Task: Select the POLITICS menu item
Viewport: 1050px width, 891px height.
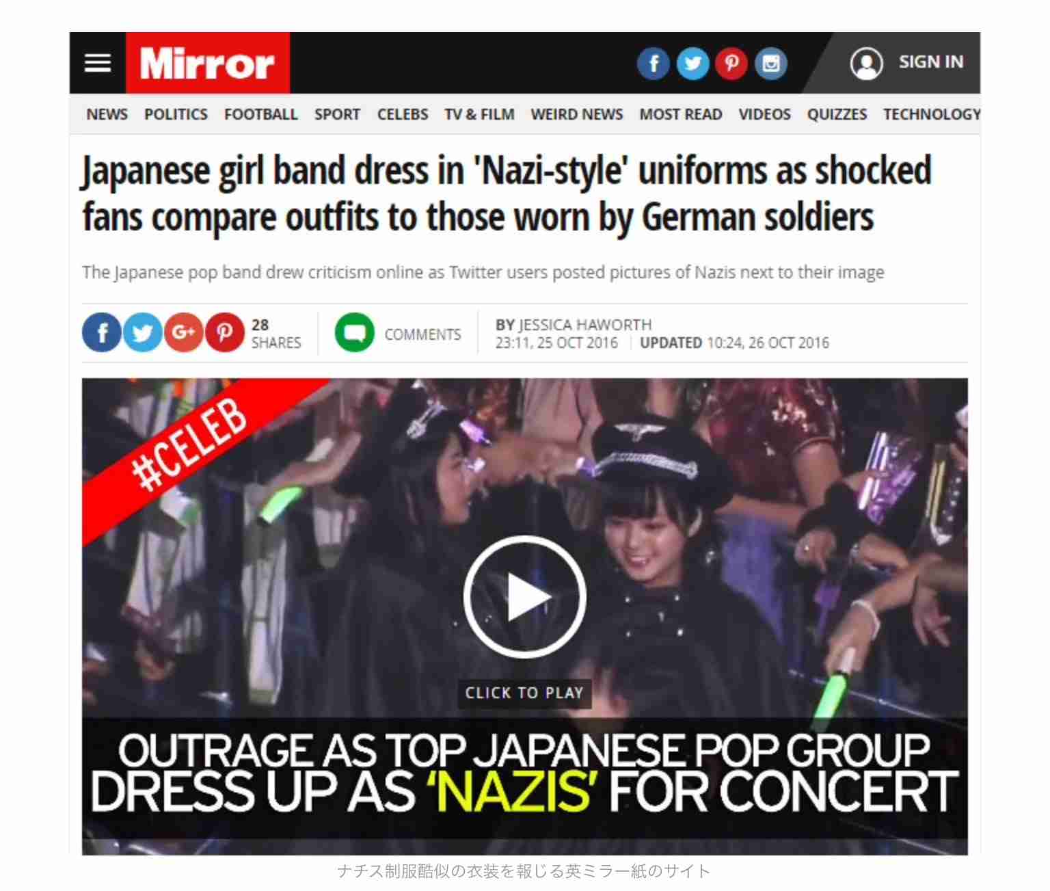Action: pos(176,114)
